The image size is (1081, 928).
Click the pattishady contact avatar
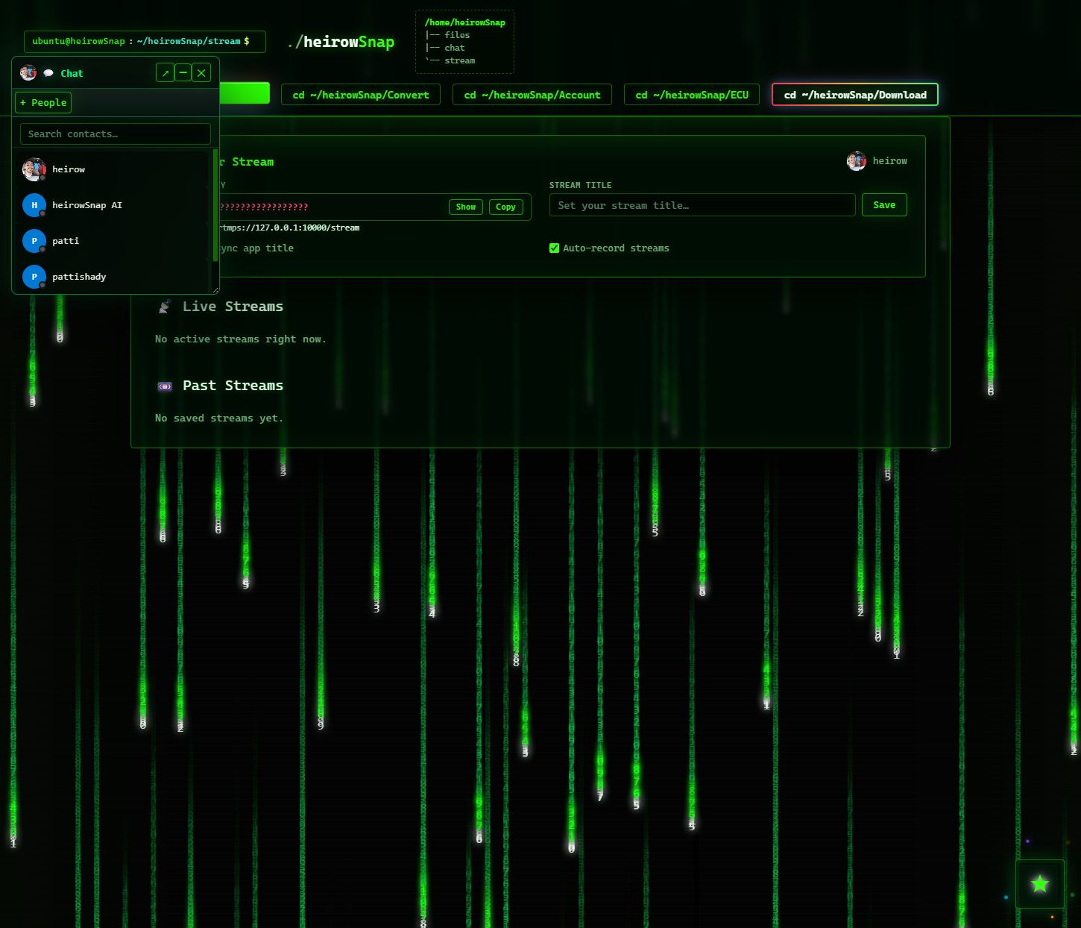click(34, 277)
